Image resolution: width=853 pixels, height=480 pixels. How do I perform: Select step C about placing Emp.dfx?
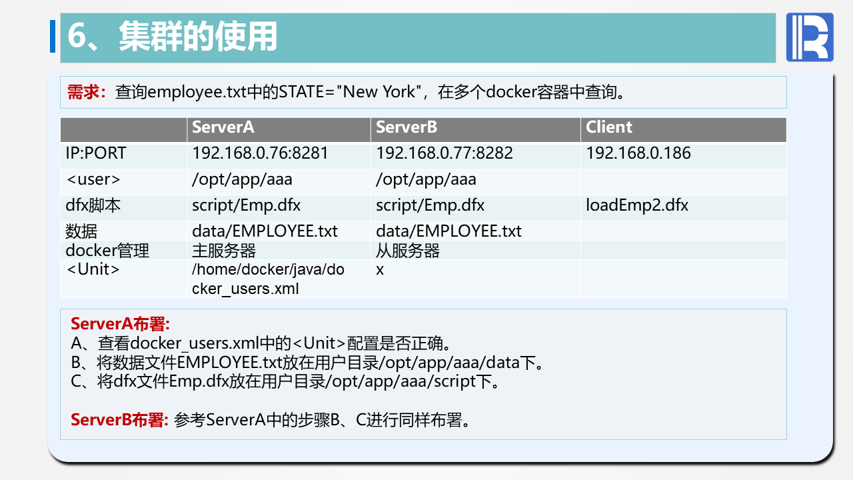click(x=285, y=383)
